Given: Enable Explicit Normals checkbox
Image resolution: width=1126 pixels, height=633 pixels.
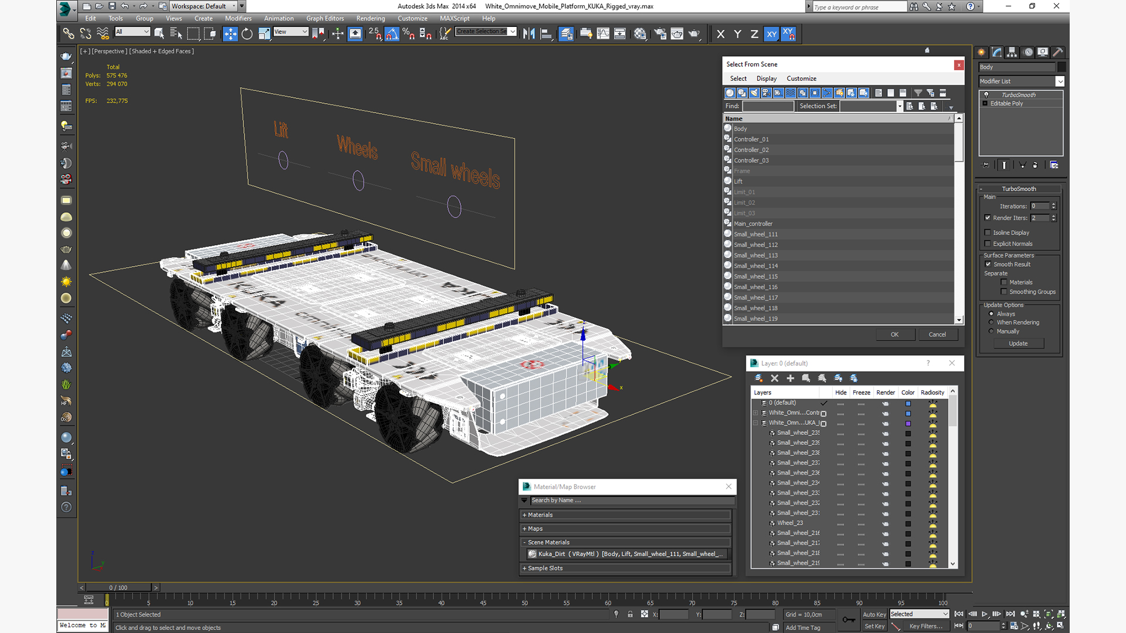Looking at the screenshot, I should 988,244.
